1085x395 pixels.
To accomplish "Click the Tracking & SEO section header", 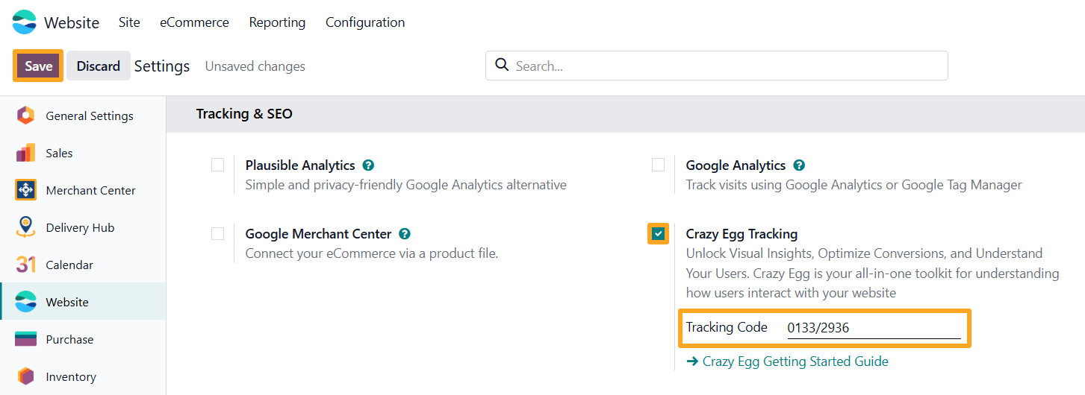I will click(244, 114).
